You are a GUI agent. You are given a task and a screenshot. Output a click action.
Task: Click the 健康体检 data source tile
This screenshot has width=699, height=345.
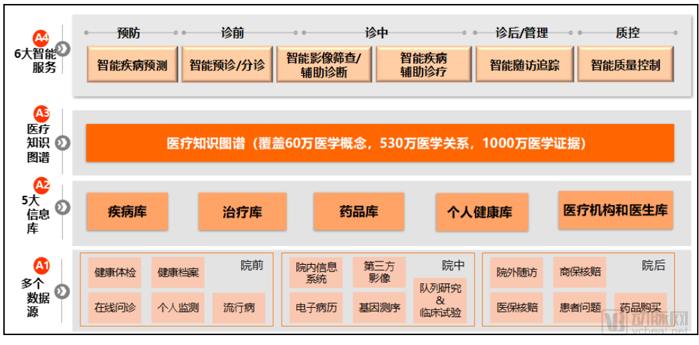[x=114, y=273]
